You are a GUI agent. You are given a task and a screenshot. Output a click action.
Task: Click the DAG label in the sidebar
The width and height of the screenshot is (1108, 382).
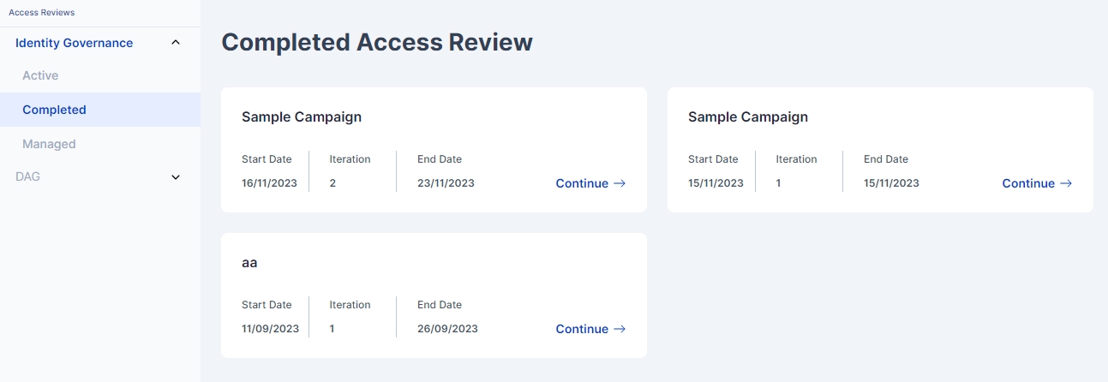pyautogui.click(x=27, y=176)
